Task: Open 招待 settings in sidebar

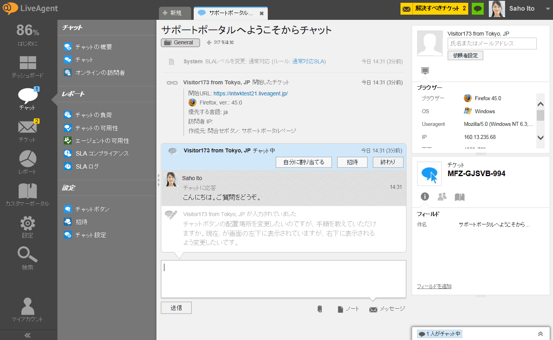Action: point(76,222)
